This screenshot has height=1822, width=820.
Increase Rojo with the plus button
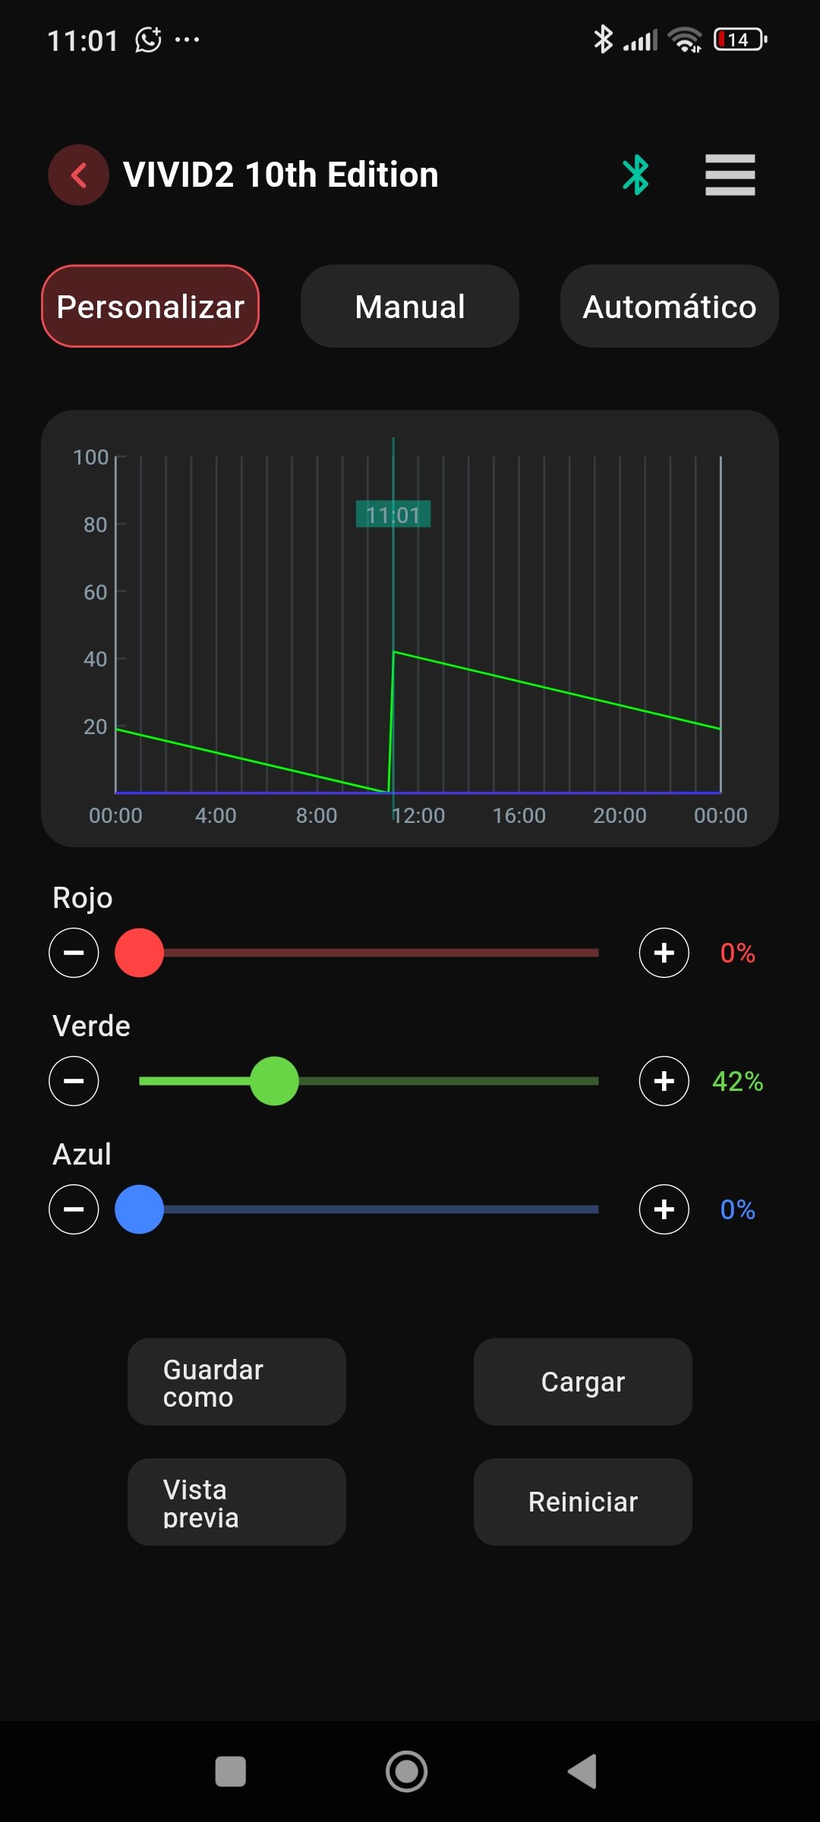pyautogui.click(x=664, y=953)
